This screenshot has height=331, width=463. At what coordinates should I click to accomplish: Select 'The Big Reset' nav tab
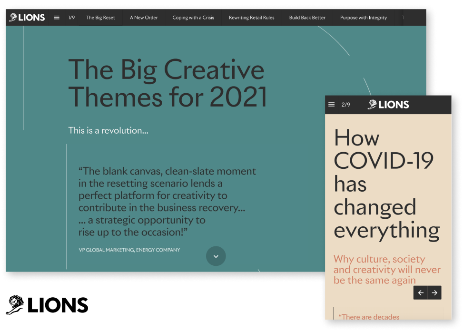(x=100, y=18)
